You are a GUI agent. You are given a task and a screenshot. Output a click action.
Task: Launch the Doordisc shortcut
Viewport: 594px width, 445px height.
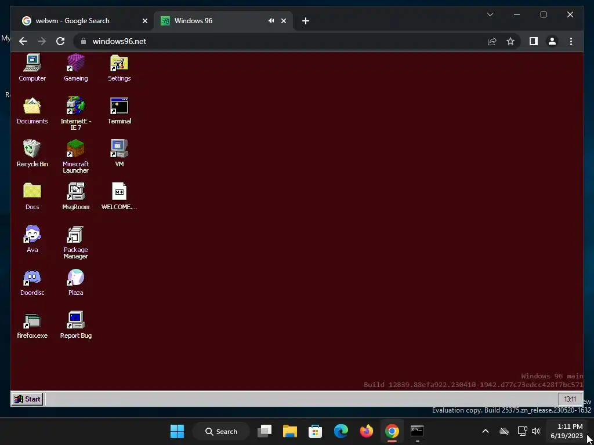pos(32,282)
